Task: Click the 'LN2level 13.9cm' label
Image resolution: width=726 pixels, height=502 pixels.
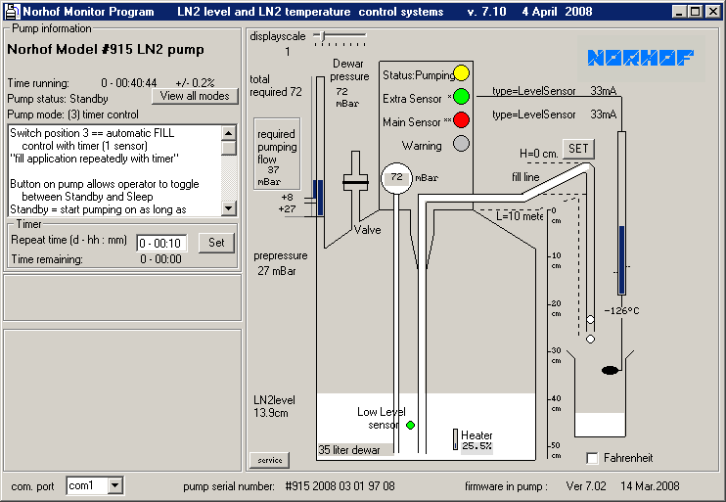Action: [x=274, y=406]
